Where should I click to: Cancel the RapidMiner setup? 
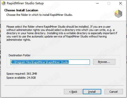click(114, 92)
